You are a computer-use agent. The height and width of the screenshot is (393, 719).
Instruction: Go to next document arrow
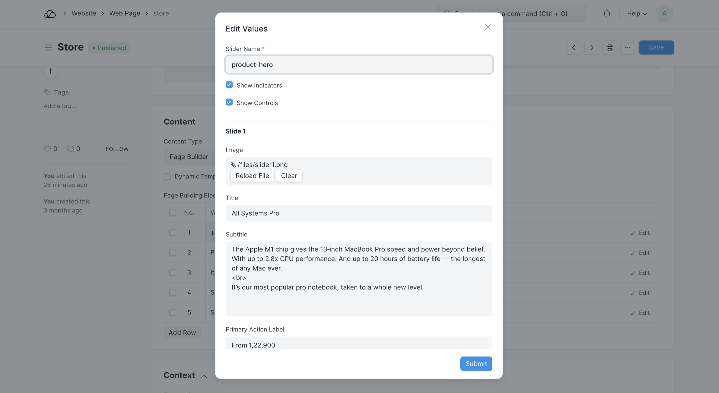(x=591, y=47)
